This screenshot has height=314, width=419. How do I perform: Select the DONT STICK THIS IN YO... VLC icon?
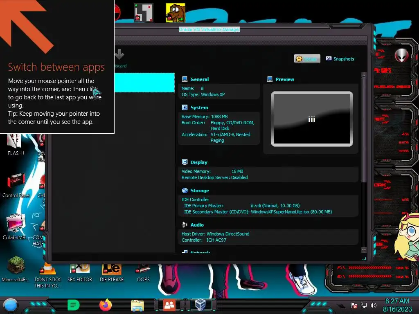tap(48, 276)
